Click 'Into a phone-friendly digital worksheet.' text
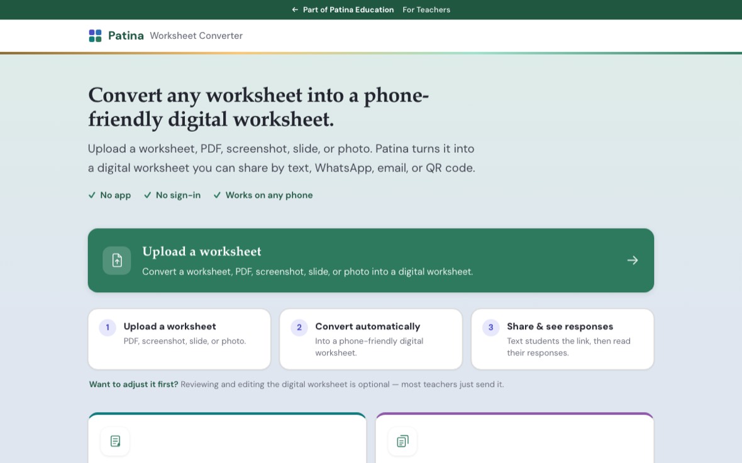742x463 pixels. tap(369, 347)
